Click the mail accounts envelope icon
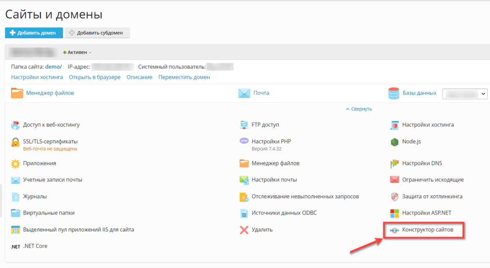The height and width of the screenshot is (268, 490). [16, 180]
